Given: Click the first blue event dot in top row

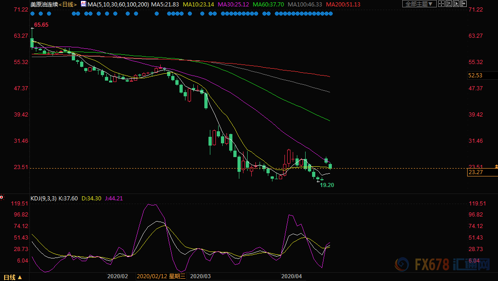Looking at the screenshot, I should tap(33, 13).
